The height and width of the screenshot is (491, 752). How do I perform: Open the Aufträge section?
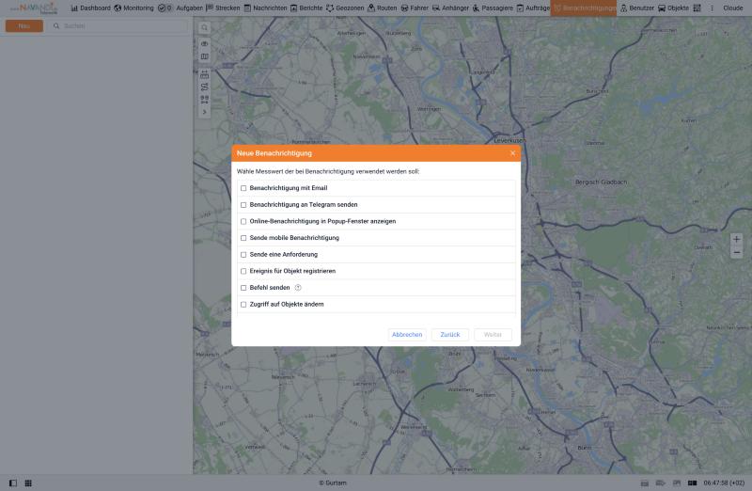(533, 8)
